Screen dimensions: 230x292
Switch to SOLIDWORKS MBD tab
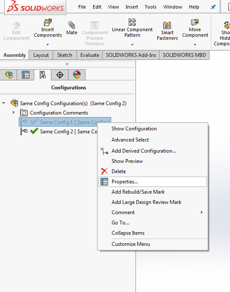(x=184, y=55)
